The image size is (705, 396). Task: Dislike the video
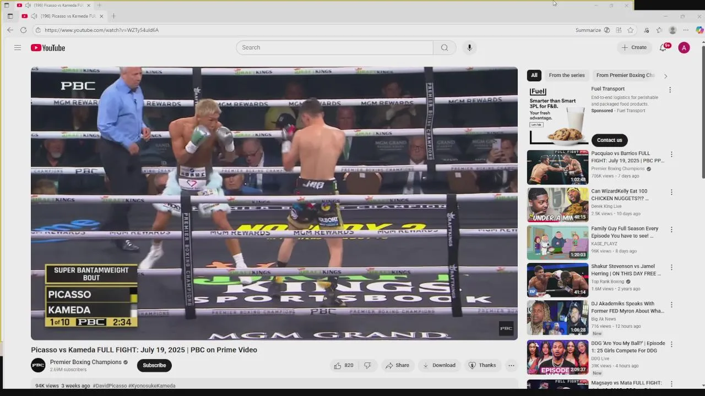[x=368, y=365]
